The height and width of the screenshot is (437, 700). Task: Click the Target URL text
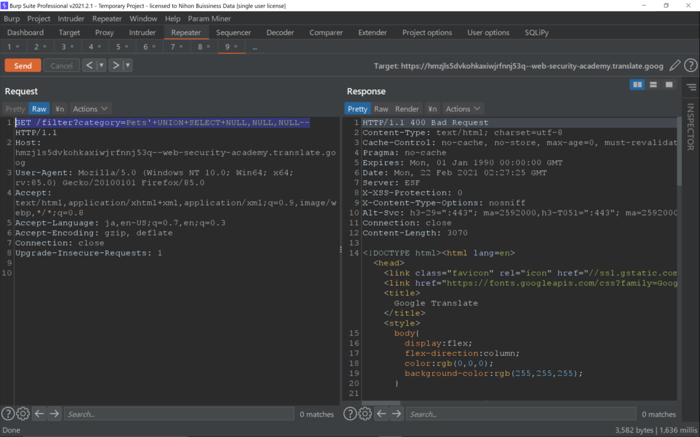point(519,66)
